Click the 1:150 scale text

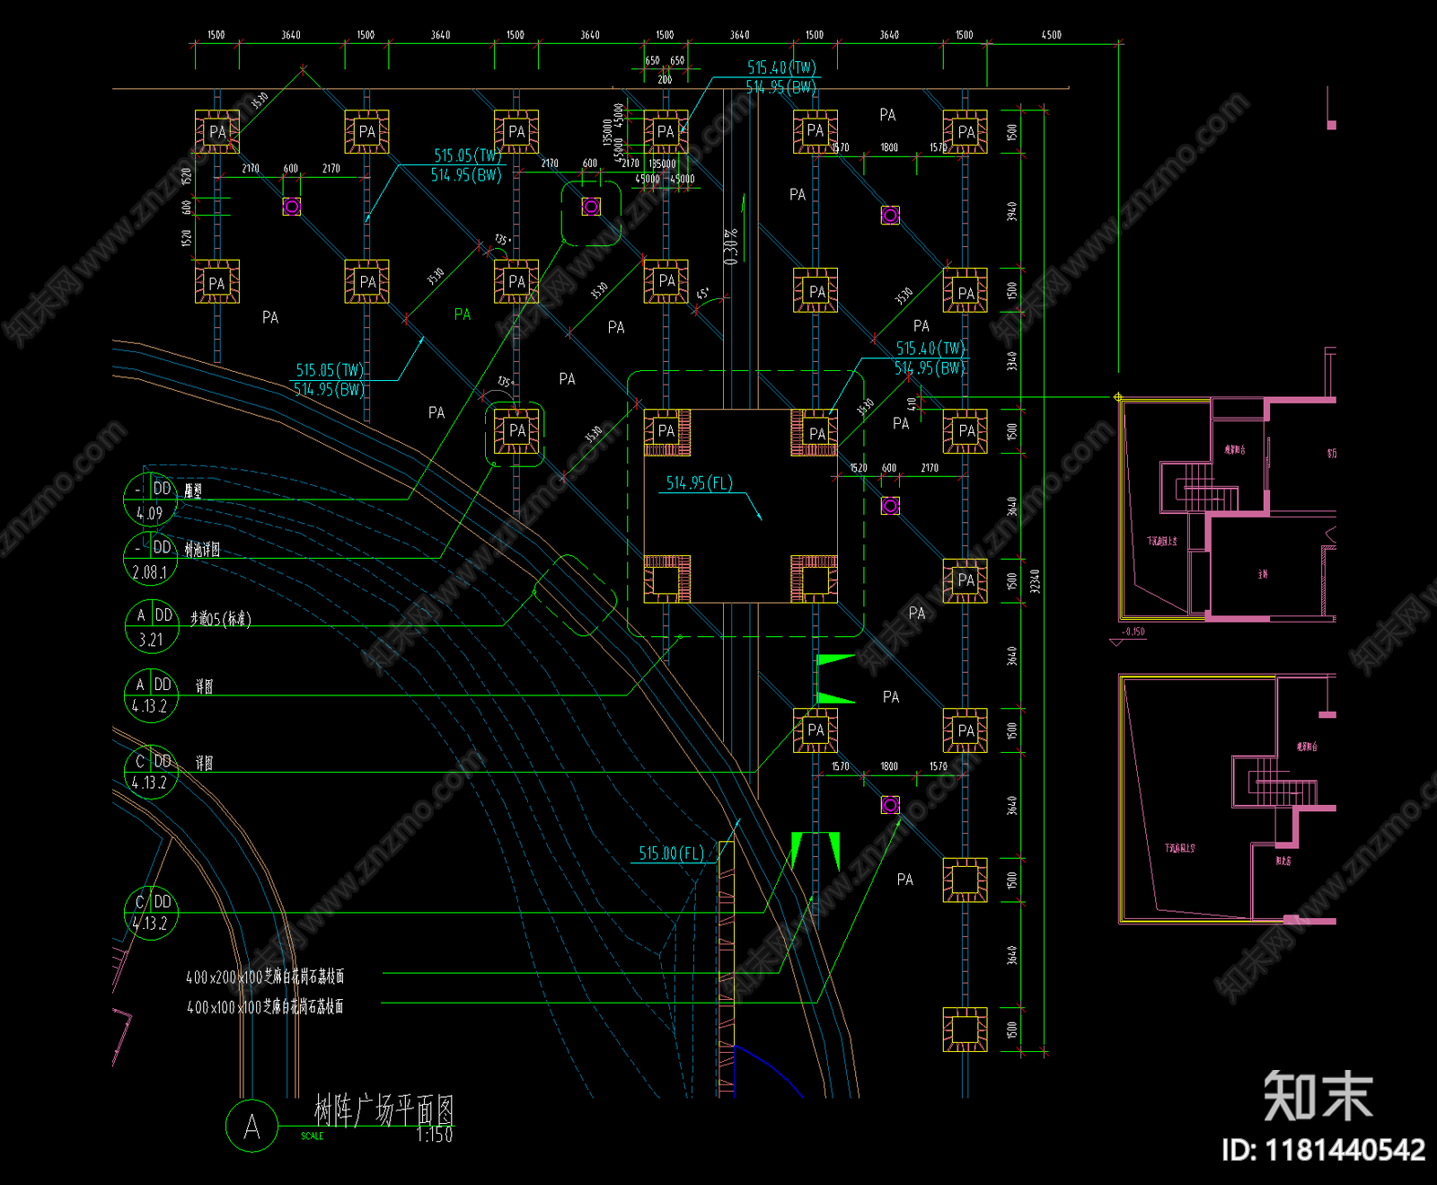435,1136
